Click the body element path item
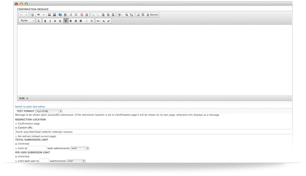 [x=22, y=98]
